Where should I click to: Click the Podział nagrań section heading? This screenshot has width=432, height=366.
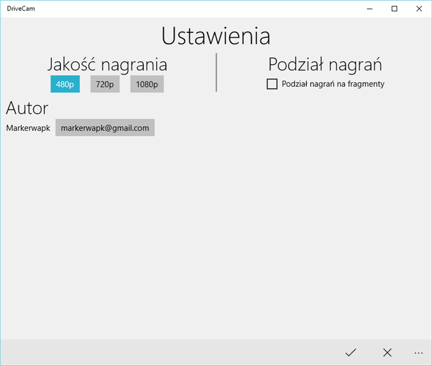325,65
